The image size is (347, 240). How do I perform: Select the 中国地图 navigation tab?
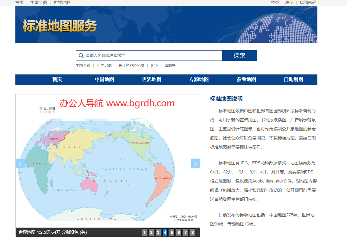pyautogui.click(x=104, y=80)
